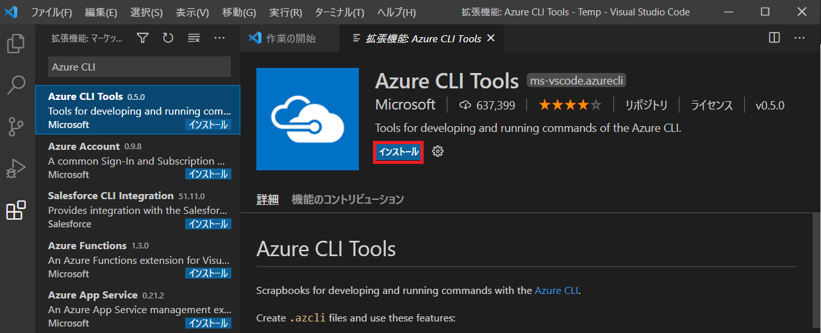The height and width of the screenshot is (333, 821).
Task: Open the Explorer view in activity bar
Action: click(x=15, y=44)
